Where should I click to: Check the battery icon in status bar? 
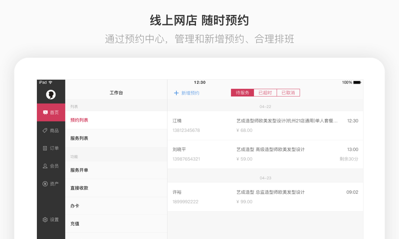click(x=357, y=82)
